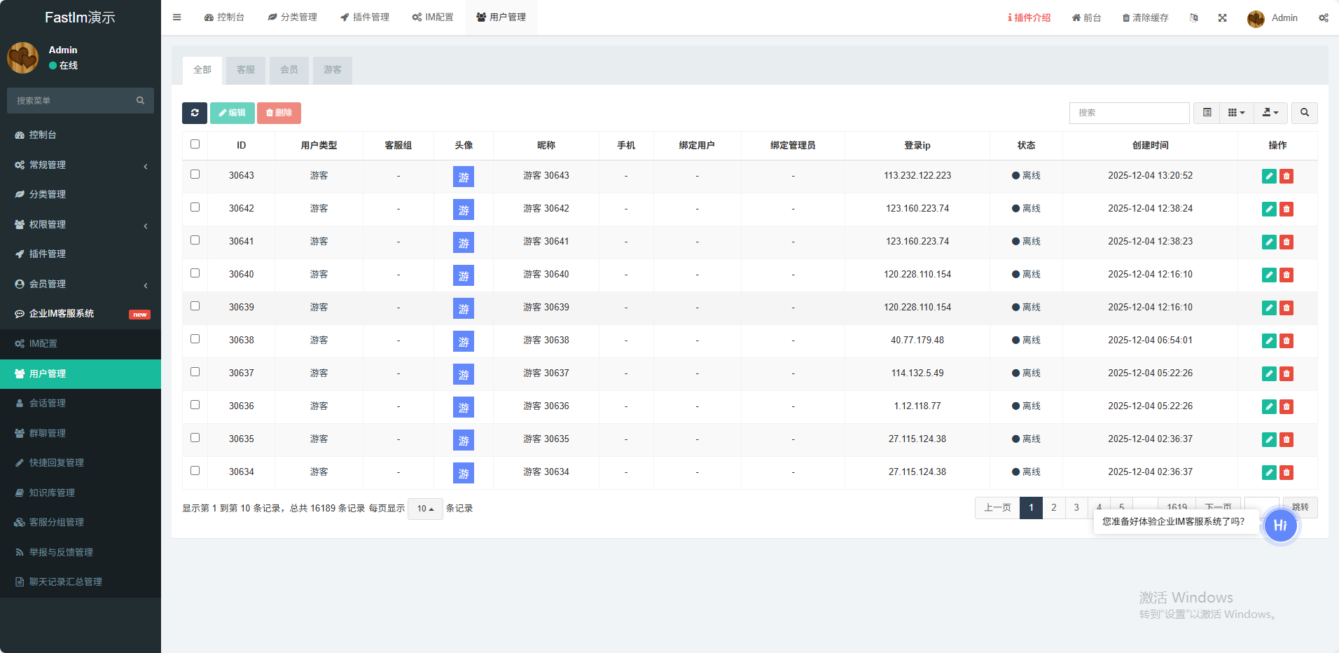
Task: Click the table search input field
Action: click(x=1128, y=113)
